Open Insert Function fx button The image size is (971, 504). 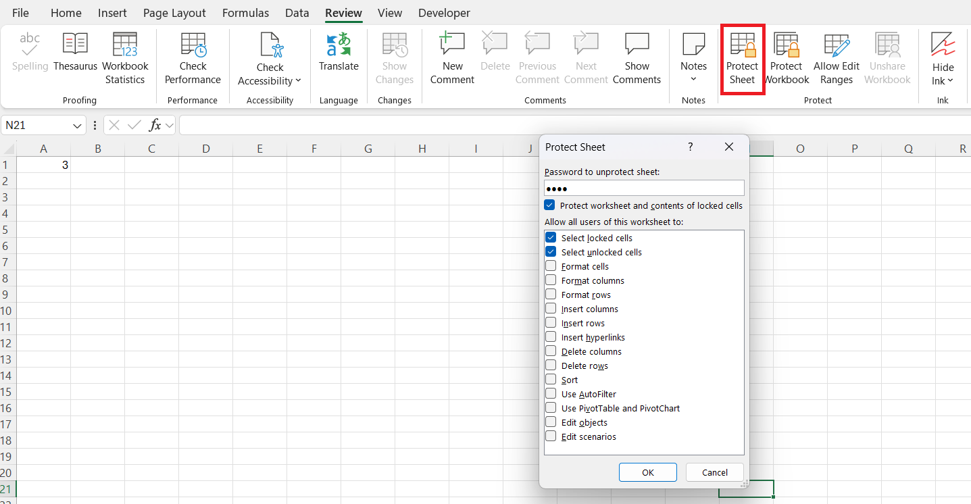155,125
